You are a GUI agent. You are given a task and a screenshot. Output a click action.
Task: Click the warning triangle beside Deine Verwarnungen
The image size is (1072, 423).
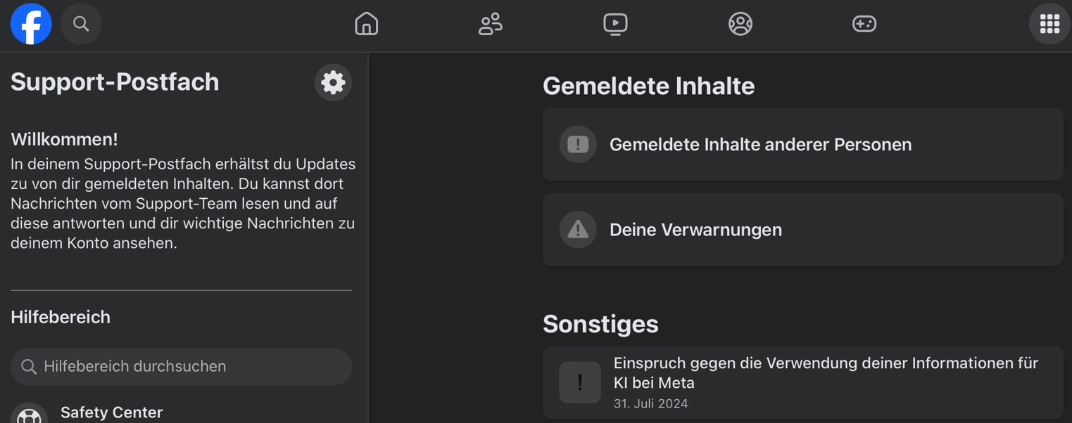tap(578, 230)
